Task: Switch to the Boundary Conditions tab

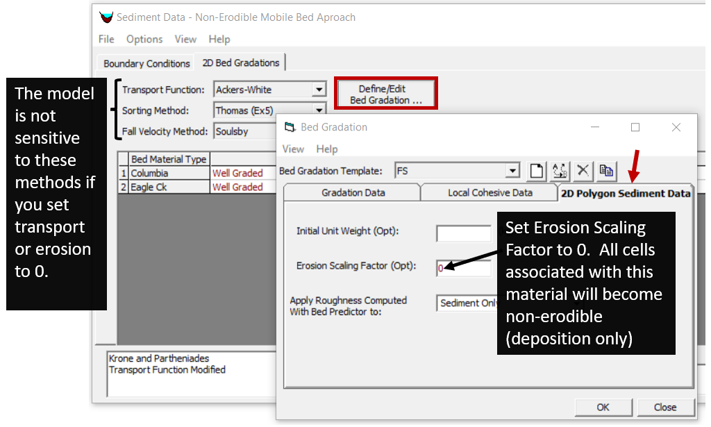Action: click(147, 63)
